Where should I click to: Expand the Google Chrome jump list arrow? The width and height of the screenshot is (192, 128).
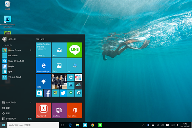pos(31,50)
